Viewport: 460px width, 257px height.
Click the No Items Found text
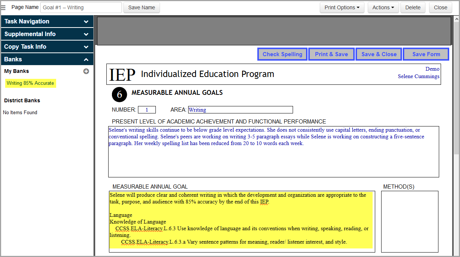pyautogui.click(x=20, y=112)
